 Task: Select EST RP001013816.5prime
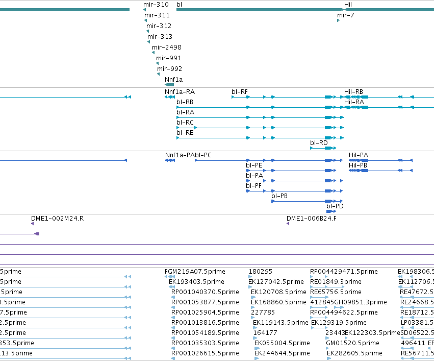(x=173, y=328)
